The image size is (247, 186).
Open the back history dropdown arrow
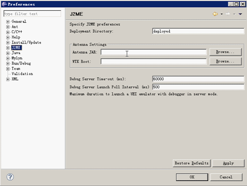point(222,14)
